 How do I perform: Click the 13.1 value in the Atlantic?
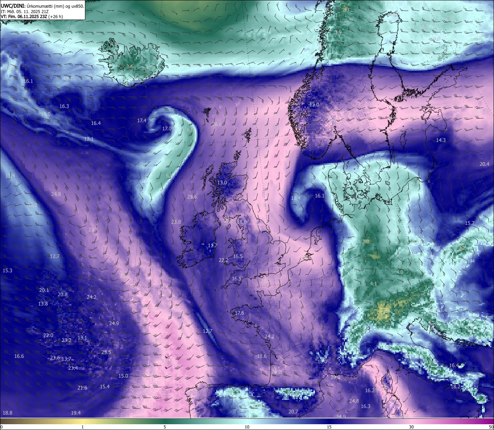82,338
